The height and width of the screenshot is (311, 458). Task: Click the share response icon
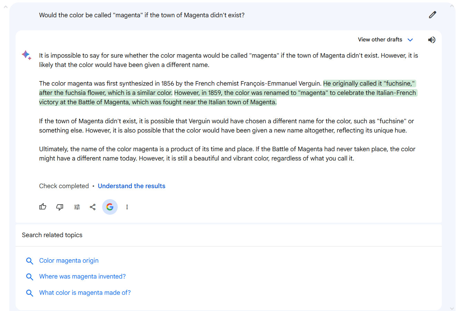pos(92,207)
